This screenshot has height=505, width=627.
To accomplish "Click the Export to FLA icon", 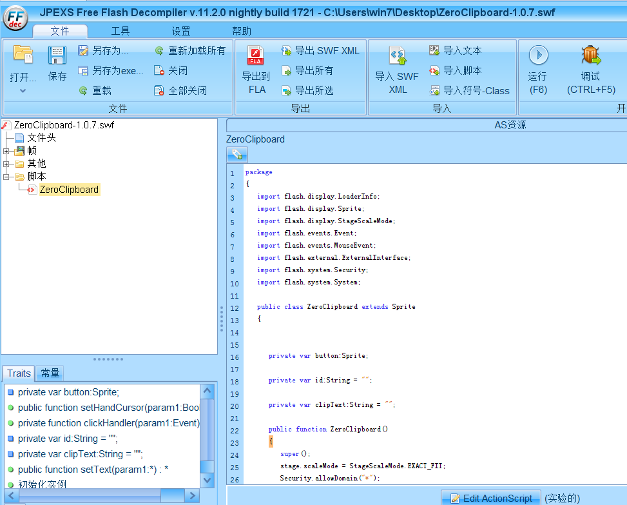I will 256,55.
